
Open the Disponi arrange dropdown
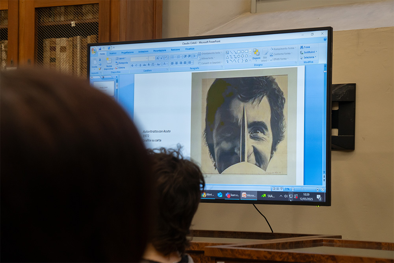click(256, 54)
